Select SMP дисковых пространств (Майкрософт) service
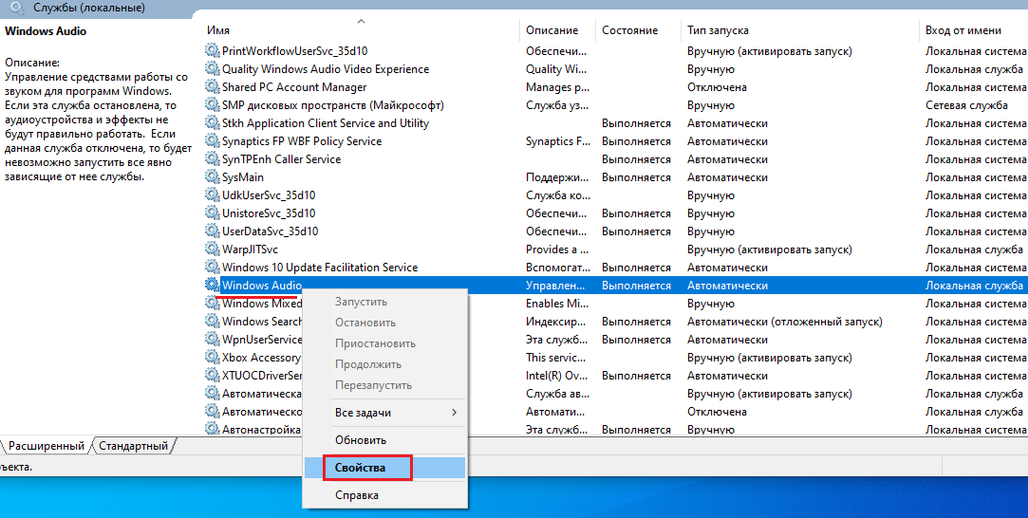This screenshot has height=518, width=1028. [332, 104]
